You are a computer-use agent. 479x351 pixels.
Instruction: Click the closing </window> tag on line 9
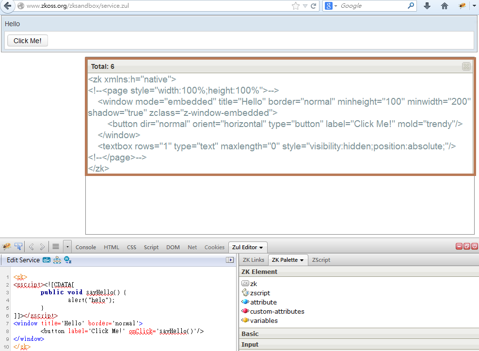pos(29,339)
